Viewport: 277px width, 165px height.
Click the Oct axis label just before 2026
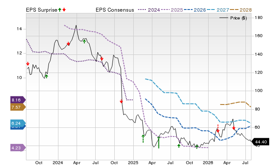190,162
